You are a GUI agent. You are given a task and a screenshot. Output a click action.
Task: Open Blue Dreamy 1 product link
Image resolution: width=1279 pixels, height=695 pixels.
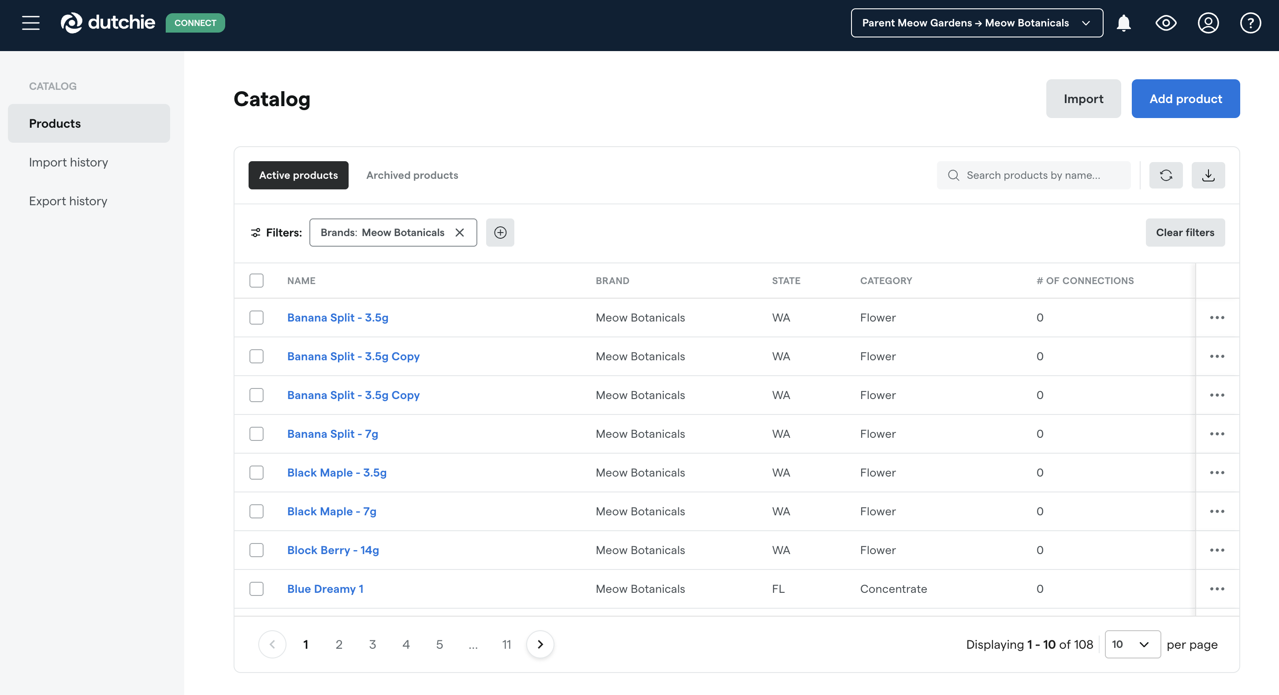325,589
